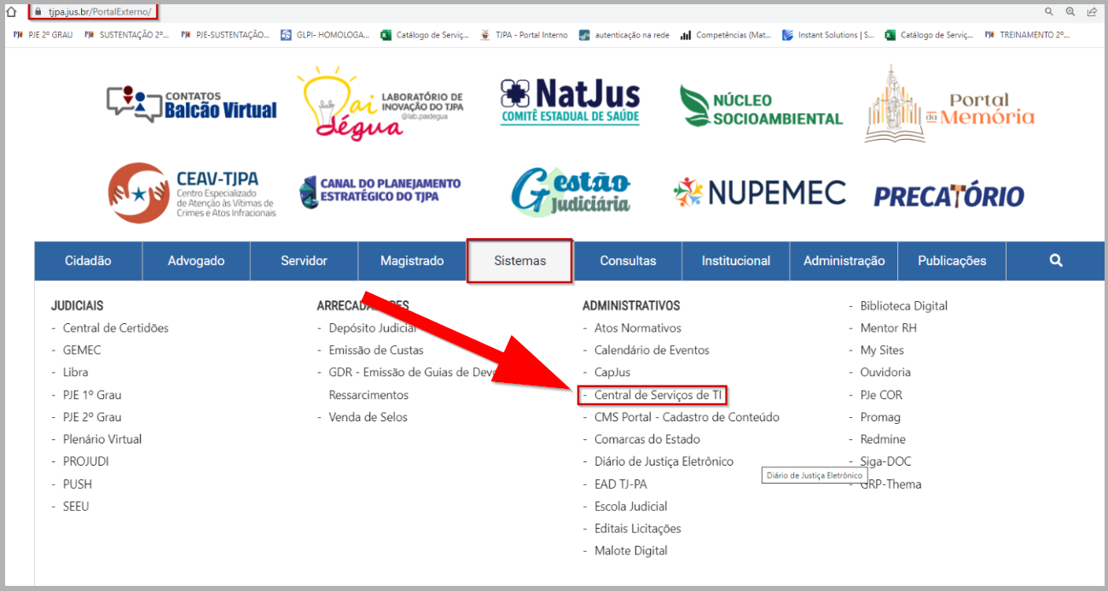This screenshot has height=591, width=1108.
Task: Click the address bar URL tjpa.jus.br
Action: click(99, 12)
